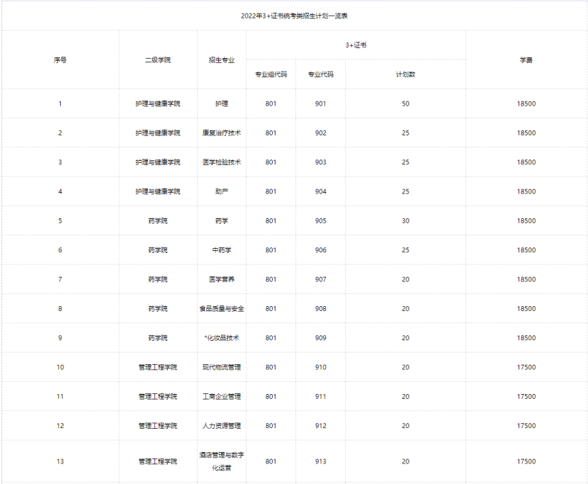Click 管理工程学院 in row 12

point(158,425)
